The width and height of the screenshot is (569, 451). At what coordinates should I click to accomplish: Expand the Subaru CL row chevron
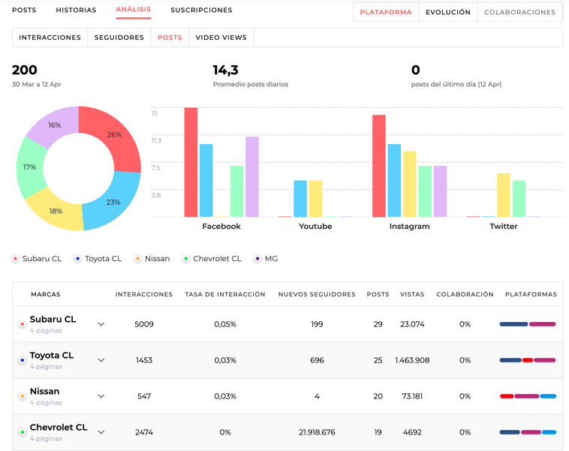(x=101, y=324)
